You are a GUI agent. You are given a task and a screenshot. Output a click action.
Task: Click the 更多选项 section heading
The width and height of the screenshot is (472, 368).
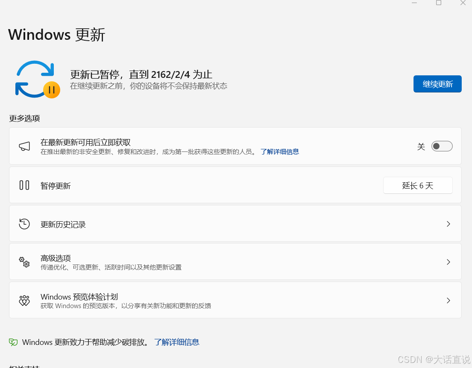click(x=24, y=118)
